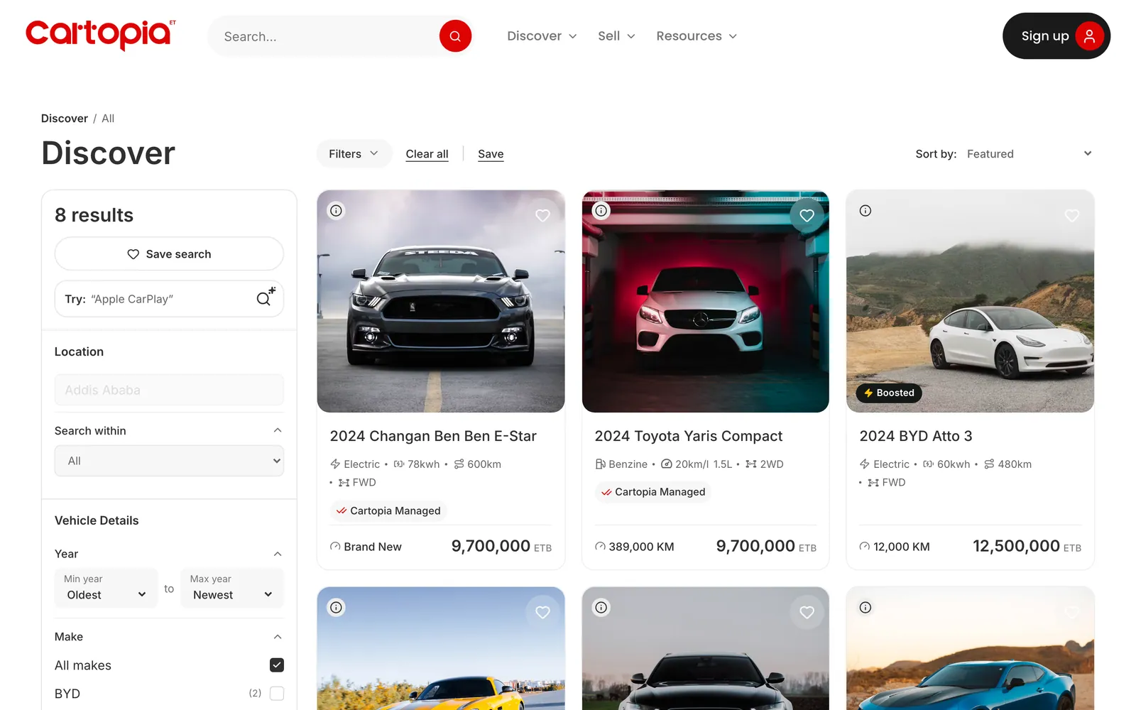Open the 2024 BYD Atto 3 title
Screen dimensions: 1136x710
(x=916, y=436)
